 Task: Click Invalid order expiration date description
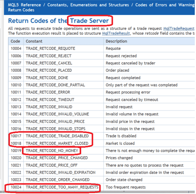[145, 172]
